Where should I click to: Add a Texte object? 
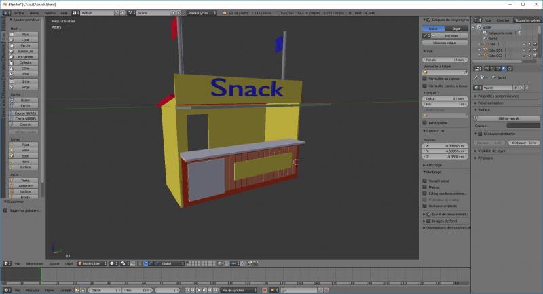click(25, 180)
